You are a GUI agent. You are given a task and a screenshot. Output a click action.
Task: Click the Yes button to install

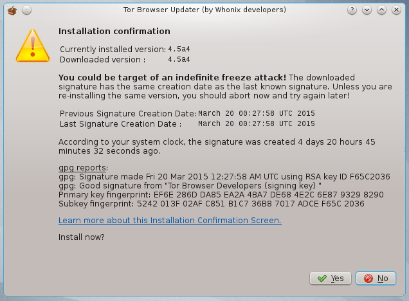(x=331, y=278)
